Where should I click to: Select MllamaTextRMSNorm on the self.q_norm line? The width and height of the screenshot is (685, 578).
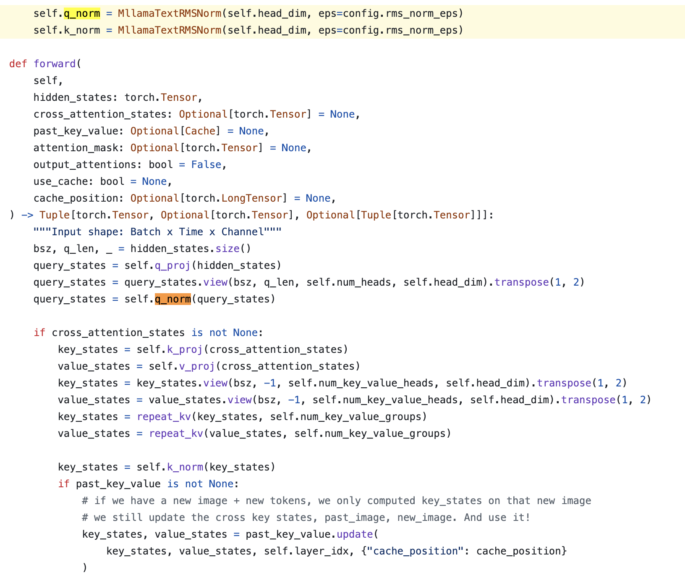pos(170,13)
